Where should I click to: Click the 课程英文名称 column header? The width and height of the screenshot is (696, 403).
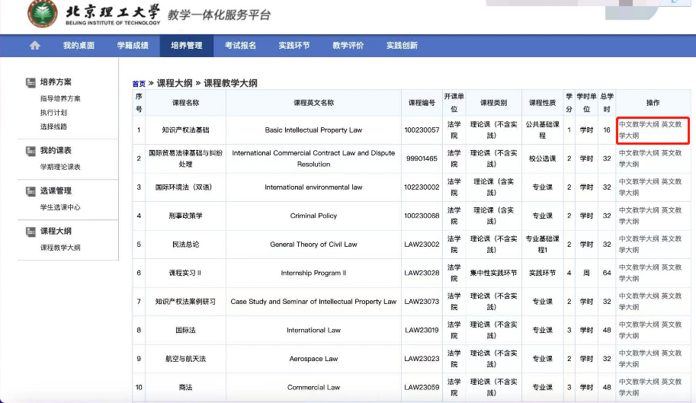tap(313, 103)
